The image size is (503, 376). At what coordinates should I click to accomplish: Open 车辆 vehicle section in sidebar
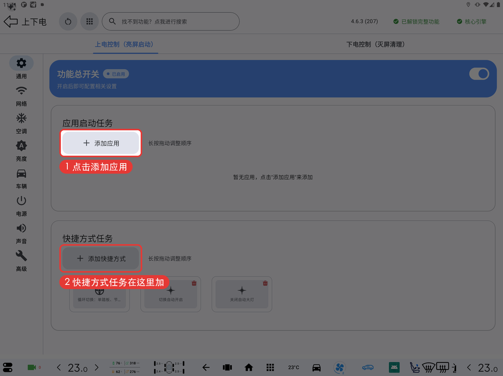[x=22, y=178]
